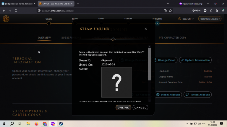
Task: Click the Update Information button
Action: 195,60
